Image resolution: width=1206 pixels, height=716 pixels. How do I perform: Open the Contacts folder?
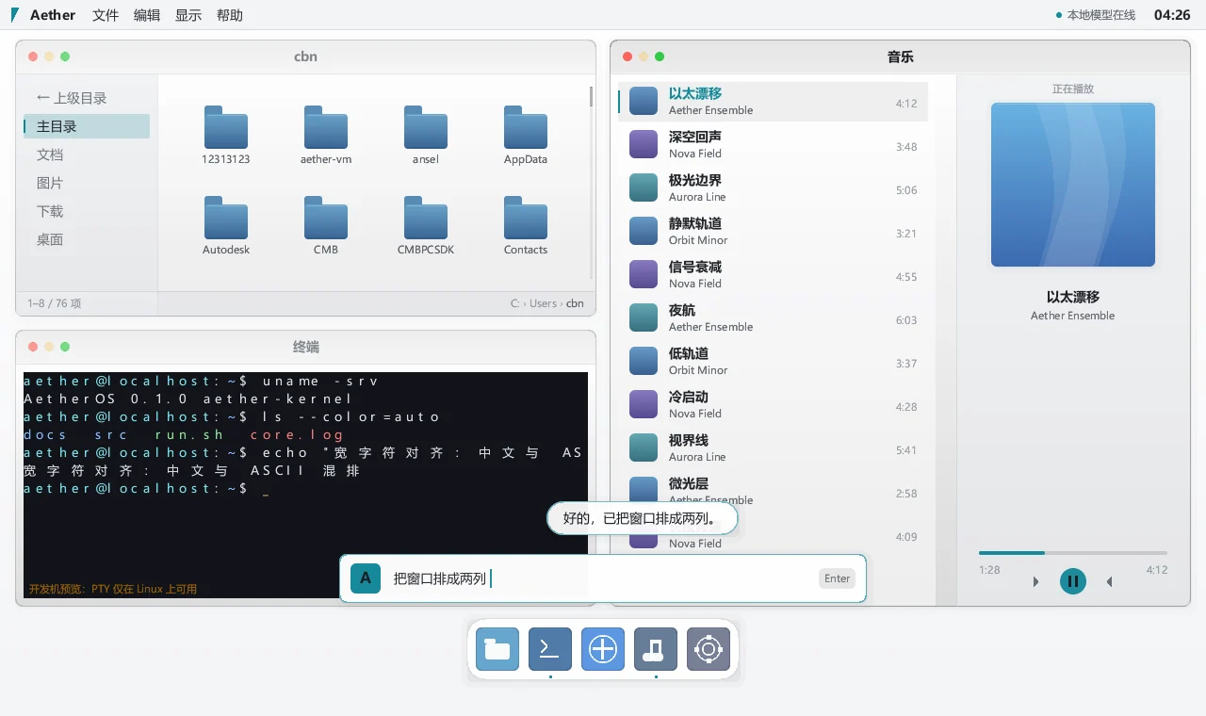click(x=526, y=218)
